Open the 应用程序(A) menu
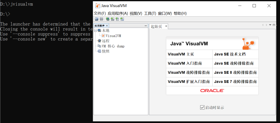Viewport: 280px width, 123px height. pyautogui.click(x=118, y=13)
